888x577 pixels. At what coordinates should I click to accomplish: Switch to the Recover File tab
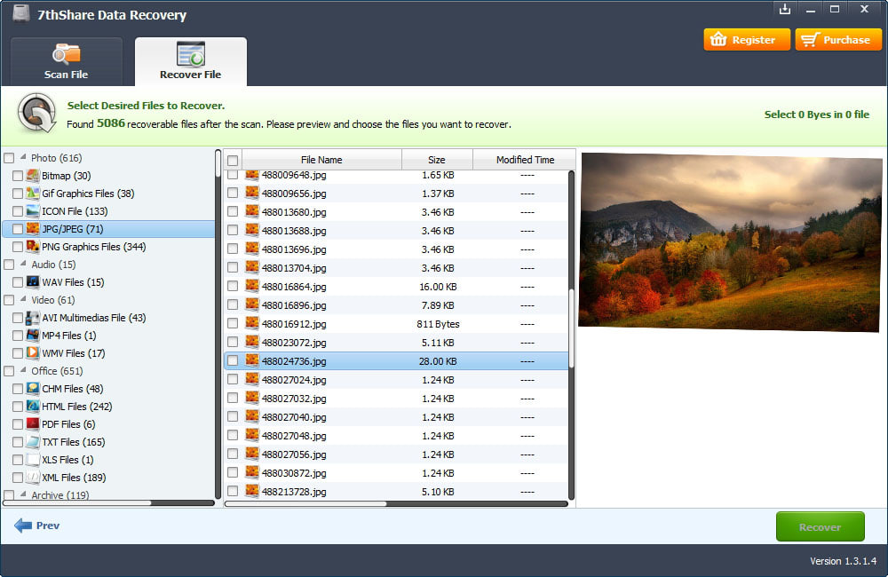coord(190,62)
